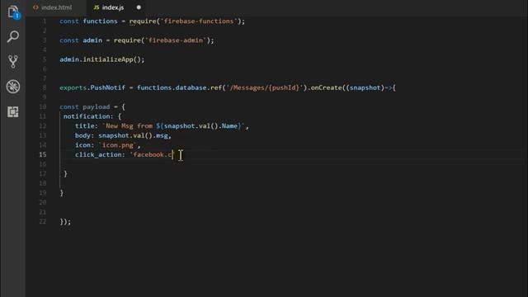Screen dimensions: 528x297
Task: Click snapshot.val().msg on line 13
Action: pyautogui.click(x=133, y=135)
